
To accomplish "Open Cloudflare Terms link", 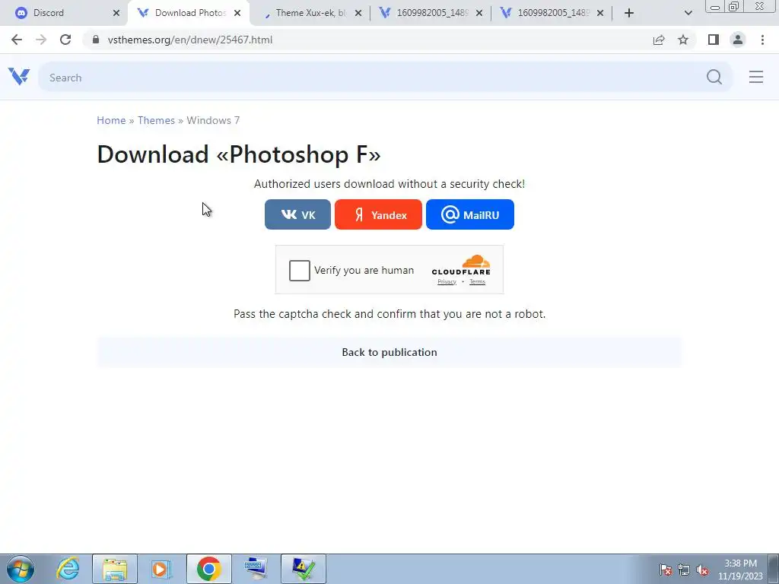I will coord(477,281).
